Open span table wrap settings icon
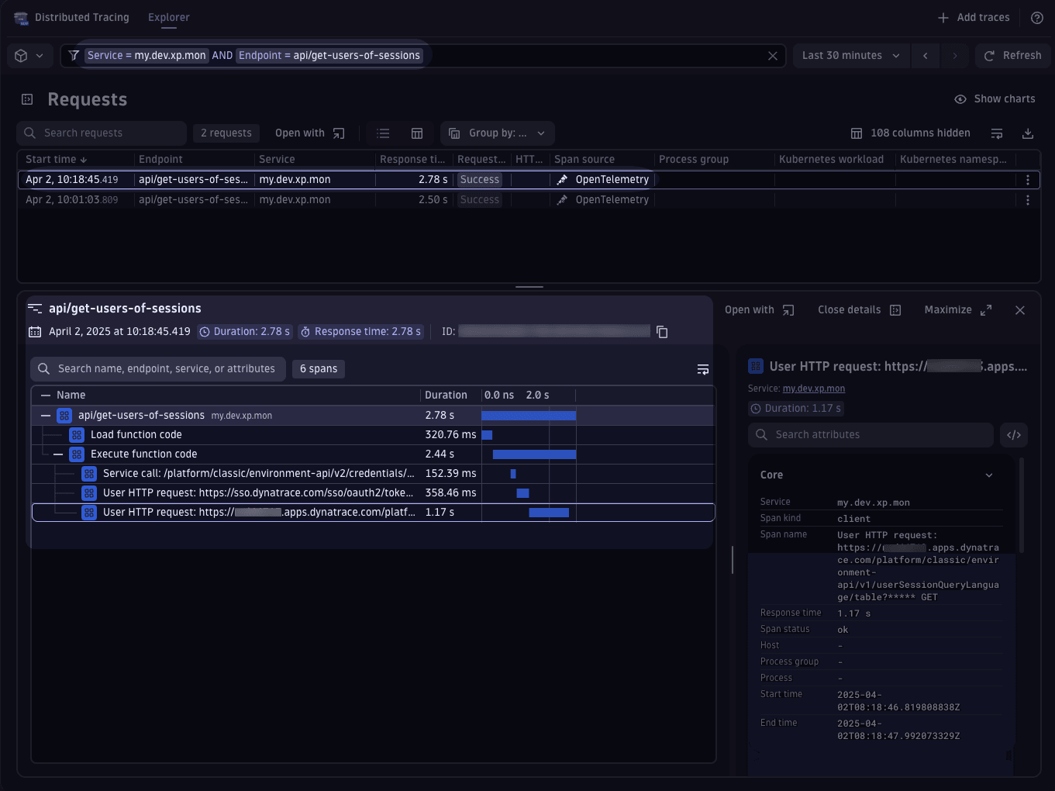1055x791 pixels. click(703, 369)
